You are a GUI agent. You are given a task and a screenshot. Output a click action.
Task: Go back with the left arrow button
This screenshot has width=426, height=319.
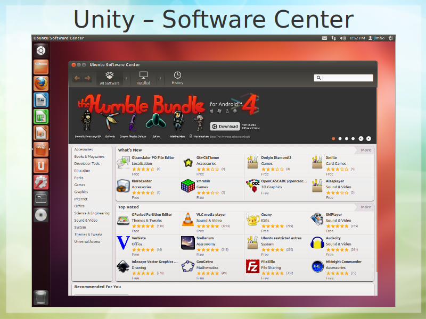77,78
